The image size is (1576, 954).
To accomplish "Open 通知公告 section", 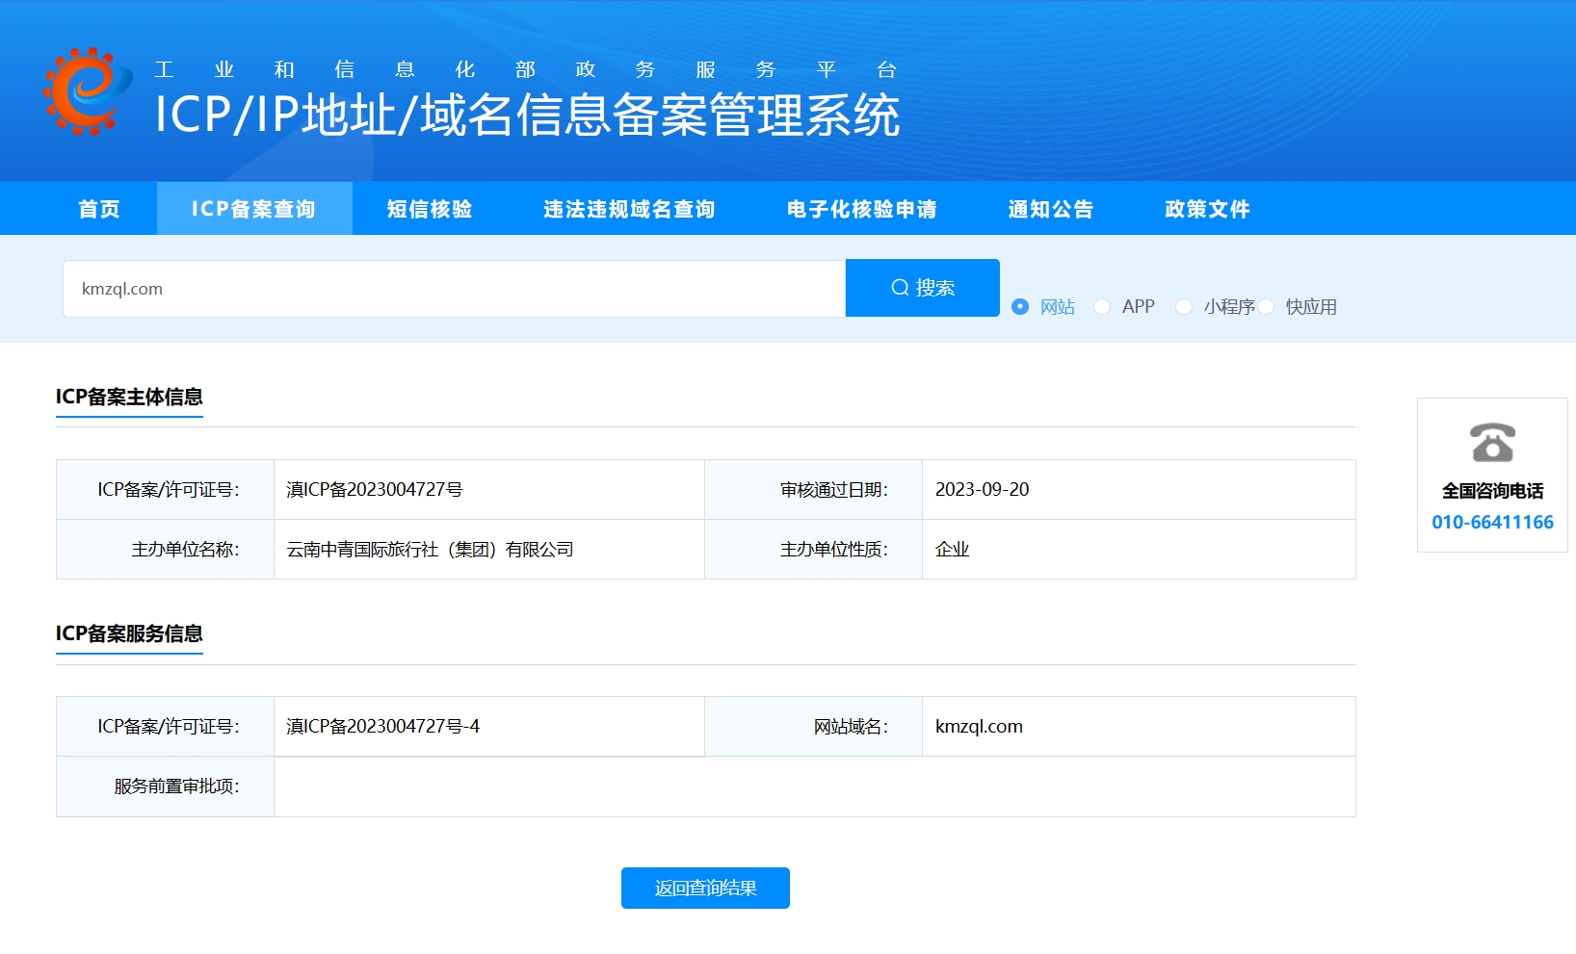I will [x=1051, y=209].
